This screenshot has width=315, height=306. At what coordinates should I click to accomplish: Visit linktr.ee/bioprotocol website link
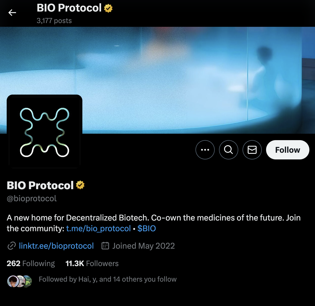coord(56,246)
